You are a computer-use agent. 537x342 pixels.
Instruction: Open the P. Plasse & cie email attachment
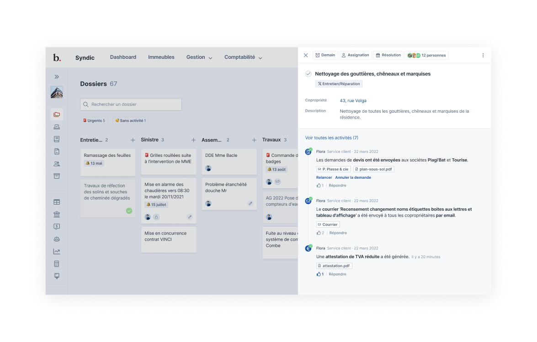click(x=333, y=169)
